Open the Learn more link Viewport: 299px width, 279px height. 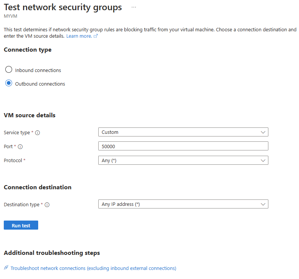click(79, 36)
